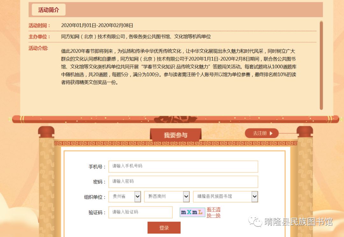The height and width of the screenshot is (237, 344).
Task: Click the 活动简介 tab label
Action: click(x=48, y=10)
